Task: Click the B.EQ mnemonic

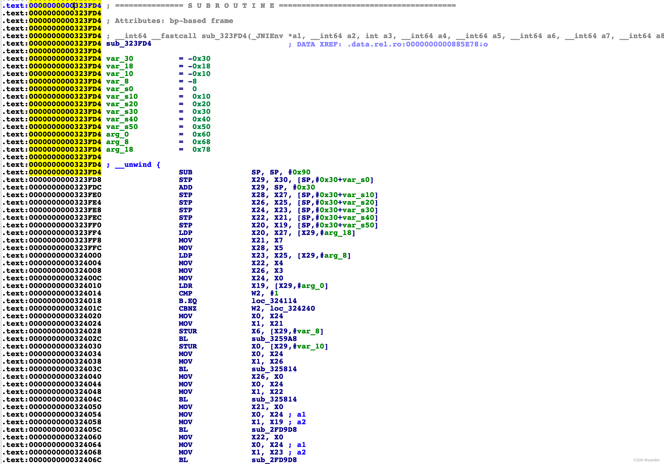Action: pos(188,301)
